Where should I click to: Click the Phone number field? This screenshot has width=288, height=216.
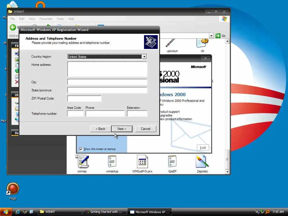click(105, 114)
